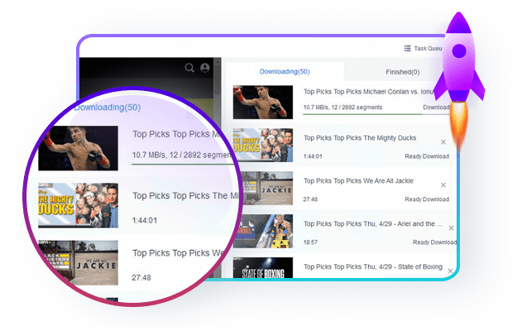Select the Ariel show thumbnail in download list
This screenshot has height=331, width=517.
[x=264, y=231]
